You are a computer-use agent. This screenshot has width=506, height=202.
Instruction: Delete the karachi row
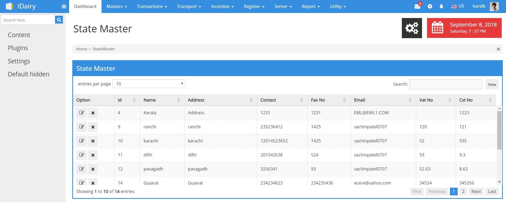(x=93, y=141)
